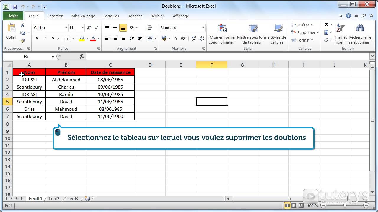Click the Copy icon in the clipboard group
Image resolution: width=378 pixels, height=212 pixels.
click(23, 33)
